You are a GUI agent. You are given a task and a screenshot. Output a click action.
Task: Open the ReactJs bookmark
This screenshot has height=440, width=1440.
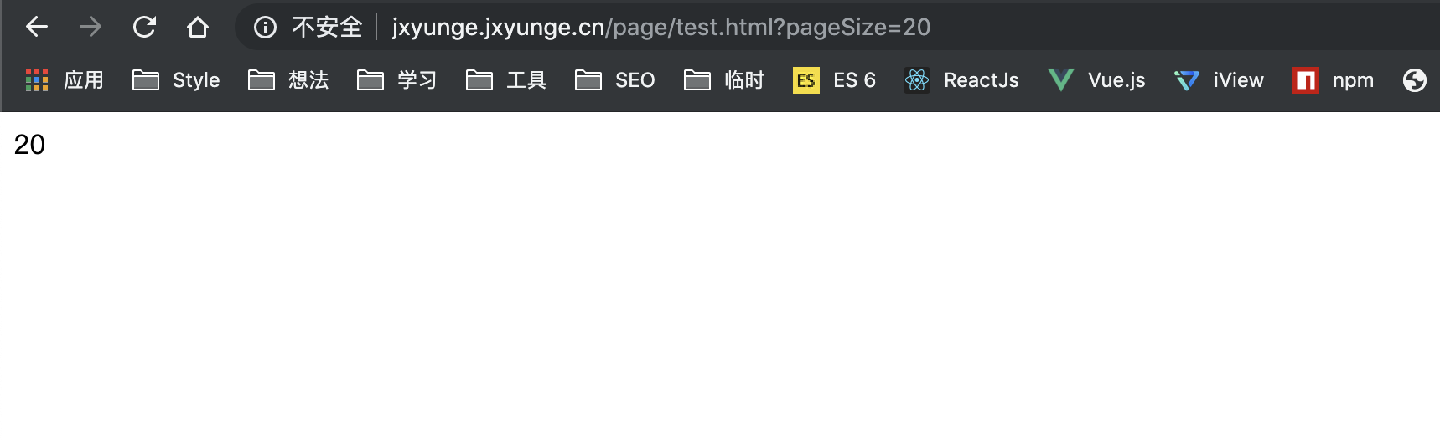961,80
